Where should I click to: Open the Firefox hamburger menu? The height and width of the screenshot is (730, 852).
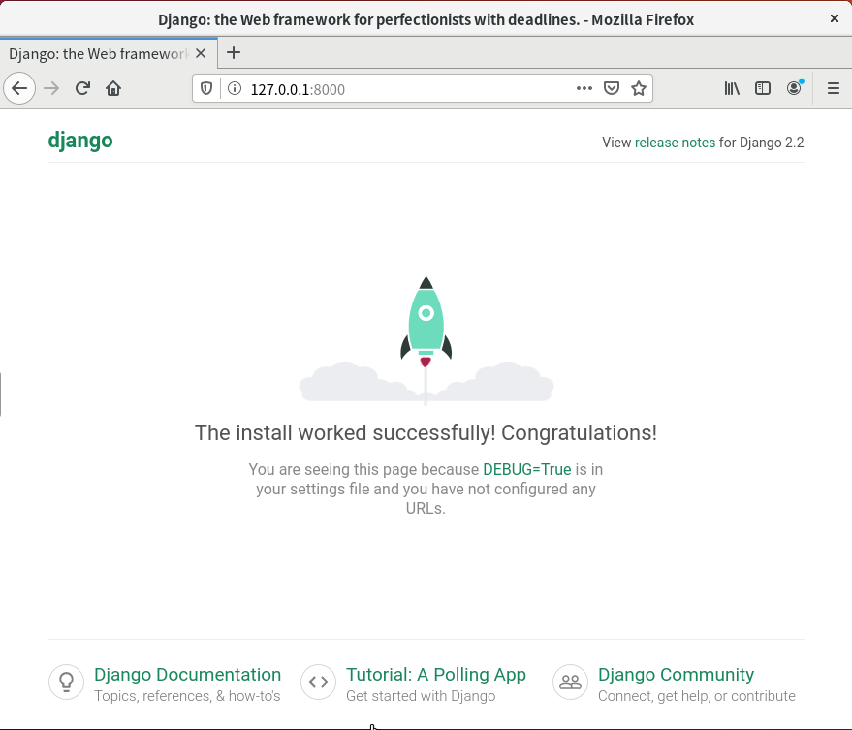834,88
